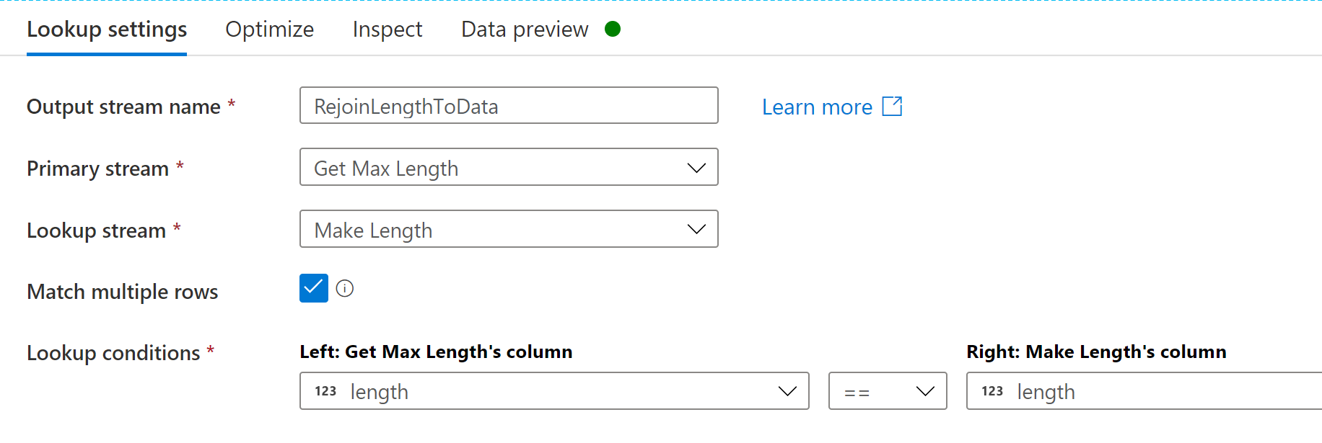Follow the Learn more link
The width and height of the screenshot is (1322, 443).
coord(817,107)
